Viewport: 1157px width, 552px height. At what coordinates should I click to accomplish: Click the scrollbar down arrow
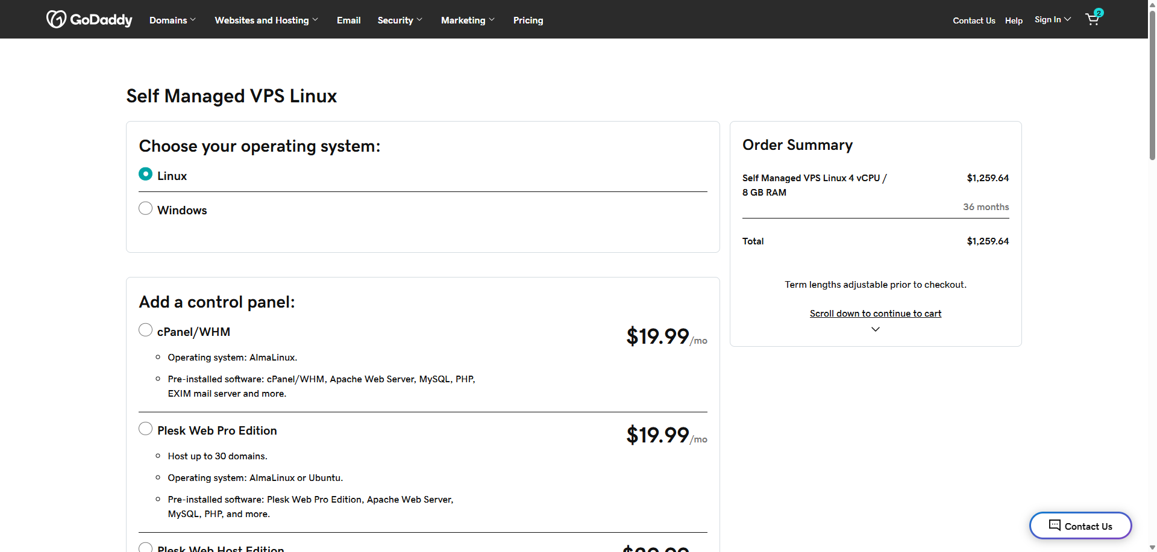[1152, 547]
